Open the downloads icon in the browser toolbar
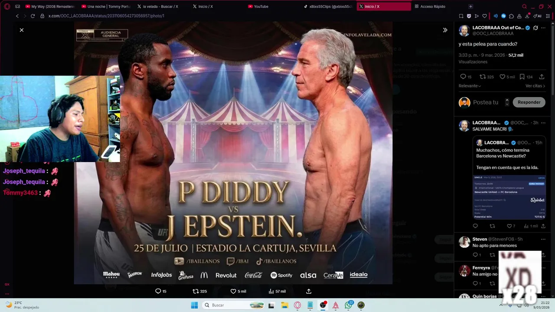The image size is (555, 312). (x=527, y=16)
